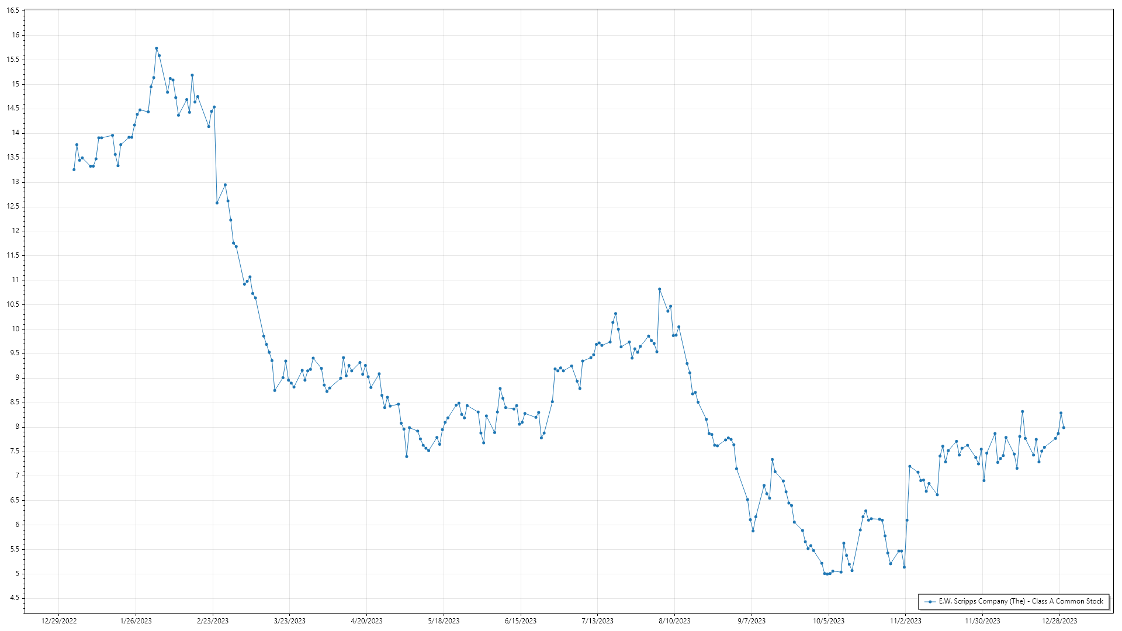Click the 4.5 value on the y-axis

pos(14,598)
